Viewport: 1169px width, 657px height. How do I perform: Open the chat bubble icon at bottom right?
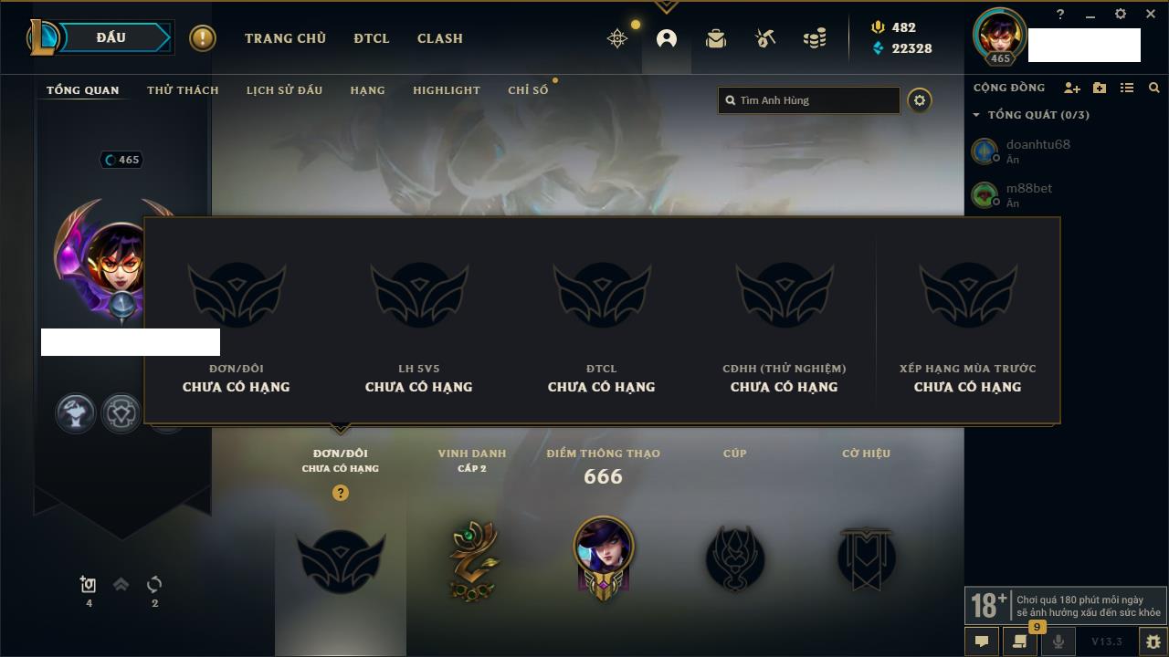[982, 641]
